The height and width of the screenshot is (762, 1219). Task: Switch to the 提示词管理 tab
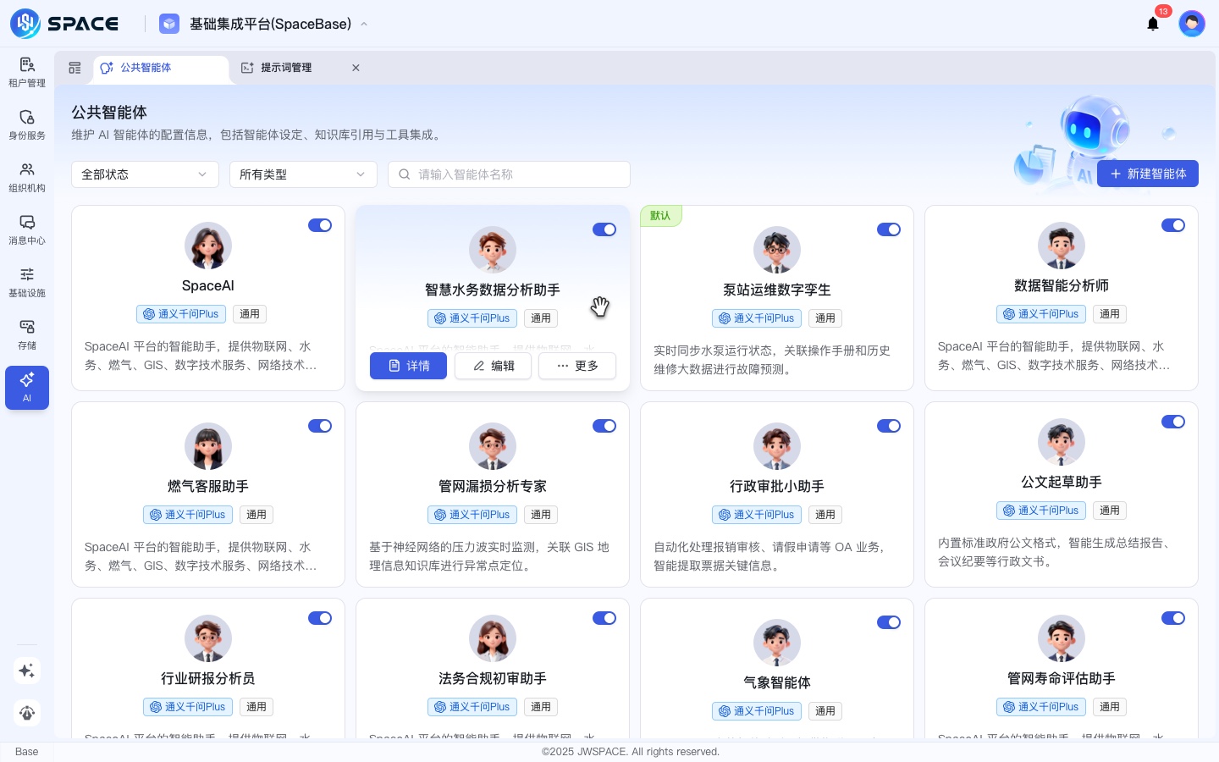click(x=286, y=68)
